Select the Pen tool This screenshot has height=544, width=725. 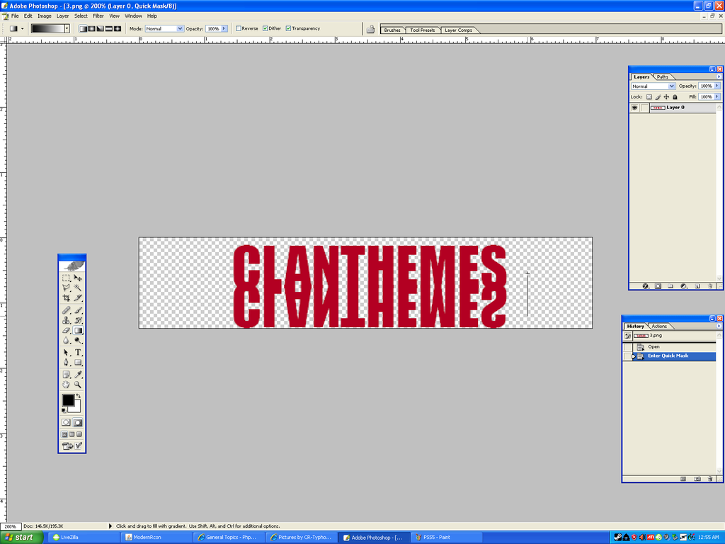66,363
